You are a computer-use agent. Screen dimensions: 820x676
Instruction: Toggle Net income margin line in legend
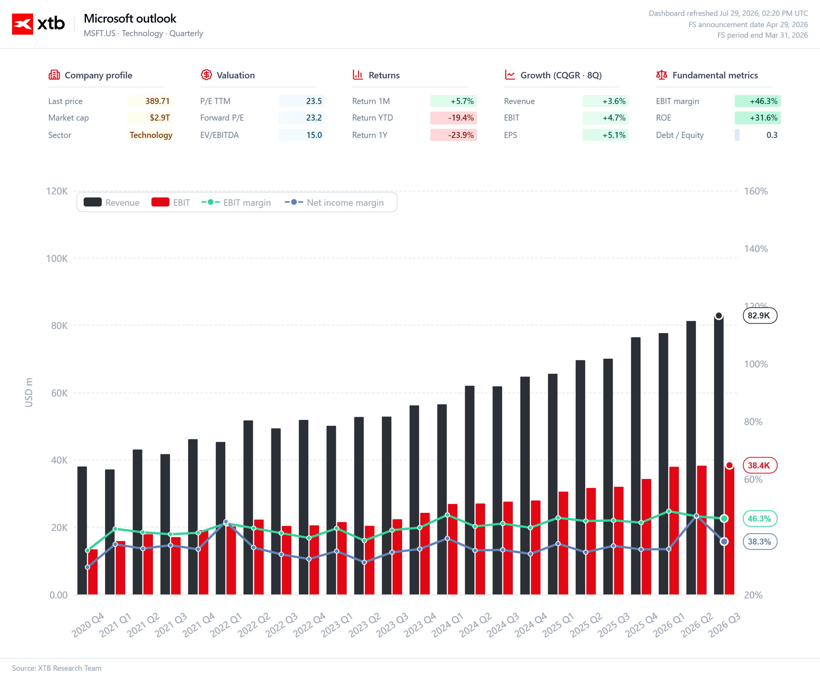[x=334, y=202]
